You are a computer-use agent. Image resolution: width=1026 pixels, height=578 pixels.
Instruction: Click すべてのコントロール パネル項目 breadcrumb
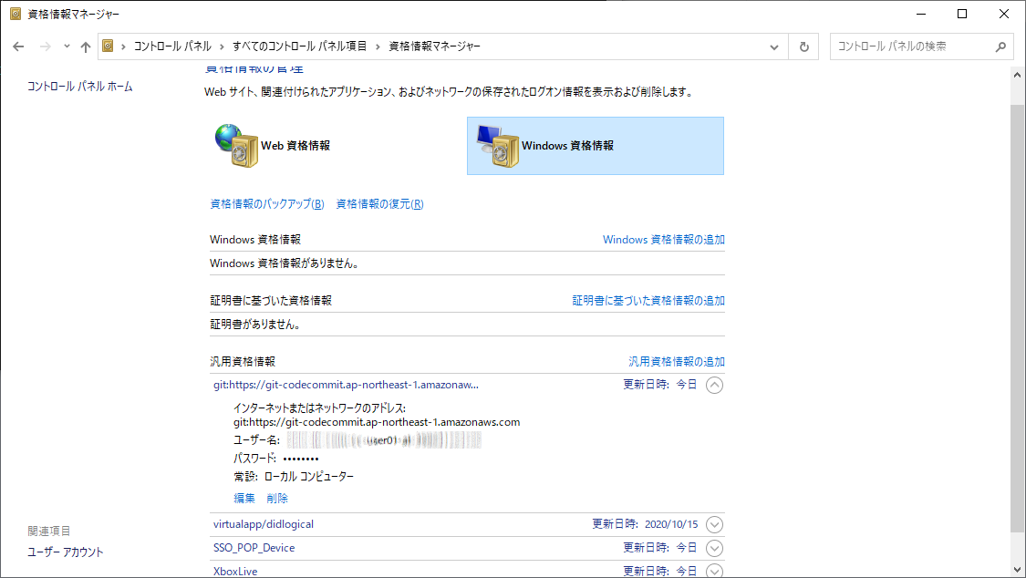(299, 46)
